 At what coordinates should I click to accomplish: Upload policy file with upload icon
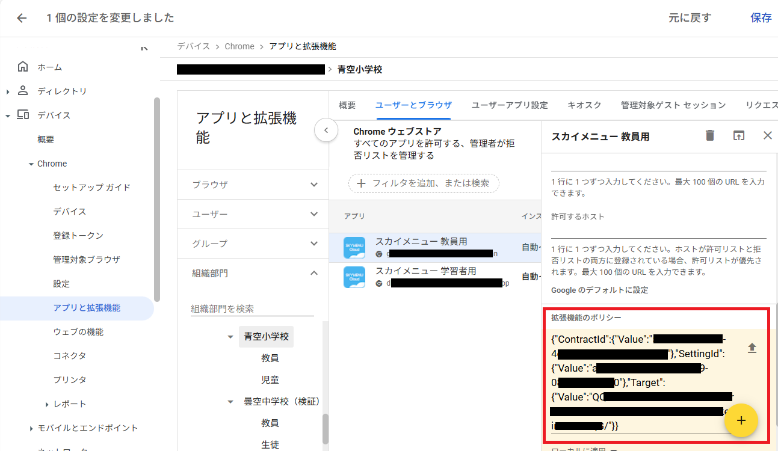pos(752,348)
